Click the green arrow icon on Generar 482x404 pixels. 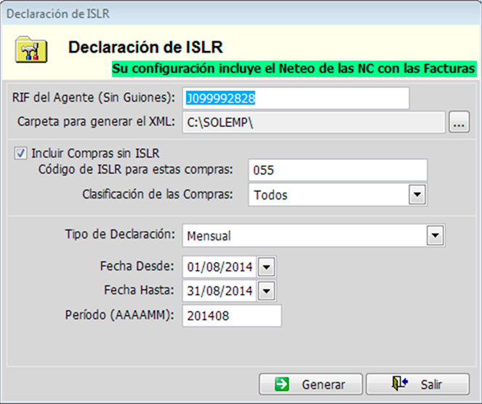point(284,384)
